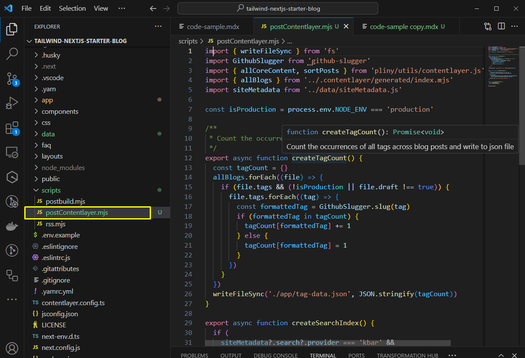Click the Accounts icon
The image size is (525, 358).
pyautogui.click(x=12, y=348)
